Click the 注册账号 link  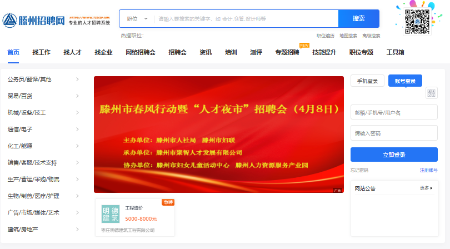point(428,170)
